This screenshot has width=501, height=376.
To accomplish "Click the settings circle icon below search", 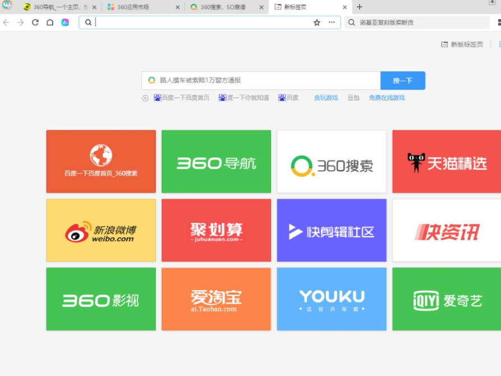I will coord(145,98).
